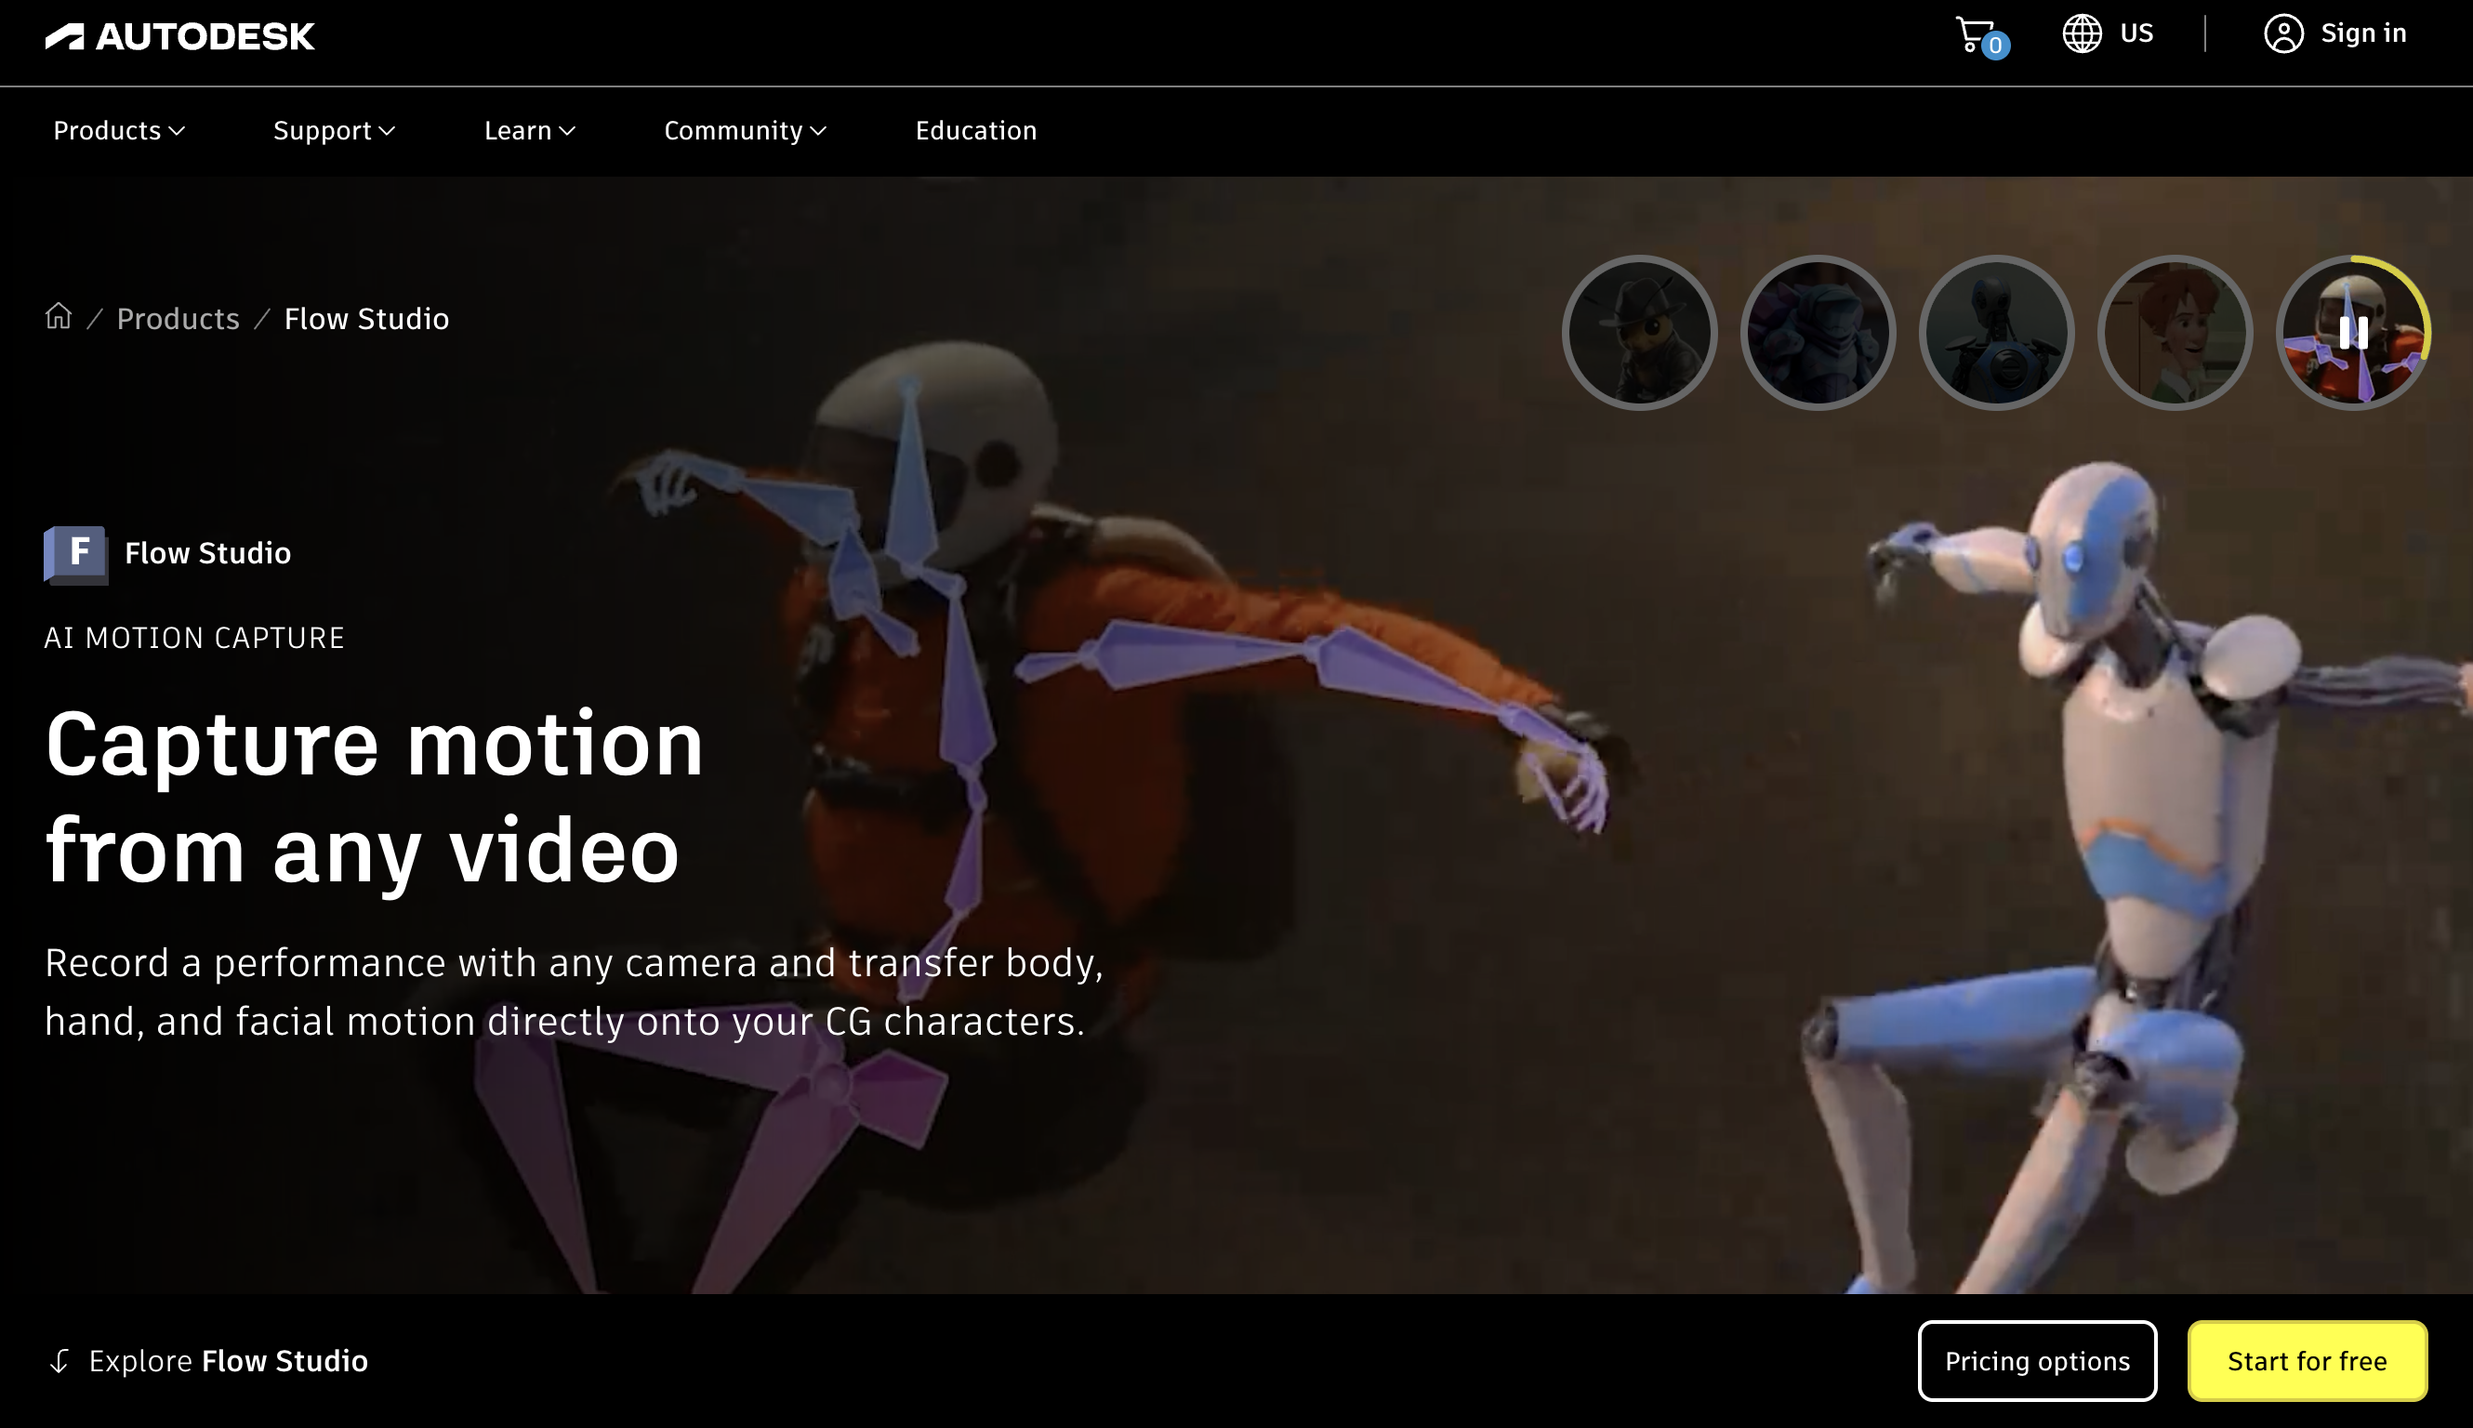This screenshot has width=2473, height=1428.
Task: Expand the Learn menu
Action: (x=530, y=130)
